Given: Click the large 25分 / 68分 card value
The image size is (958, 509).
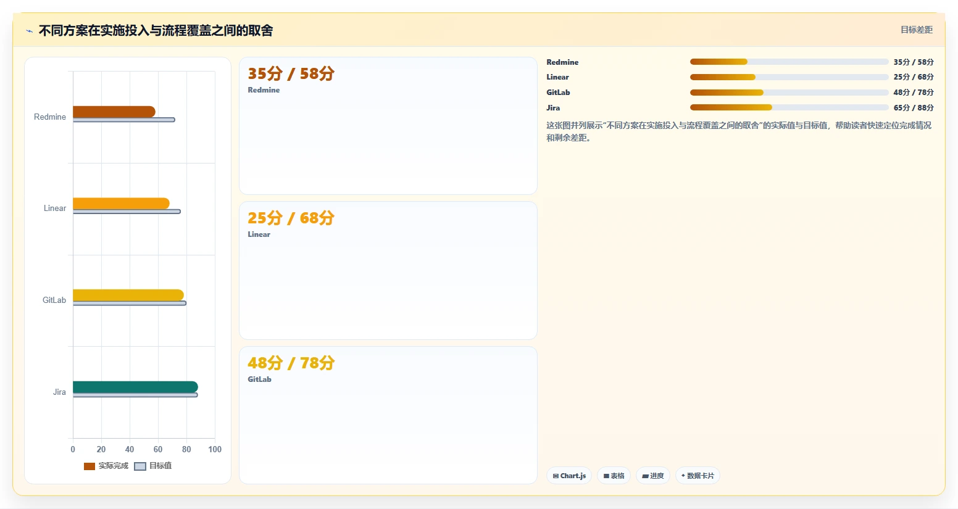Looking at the screenshot, I should pos(291,218).
